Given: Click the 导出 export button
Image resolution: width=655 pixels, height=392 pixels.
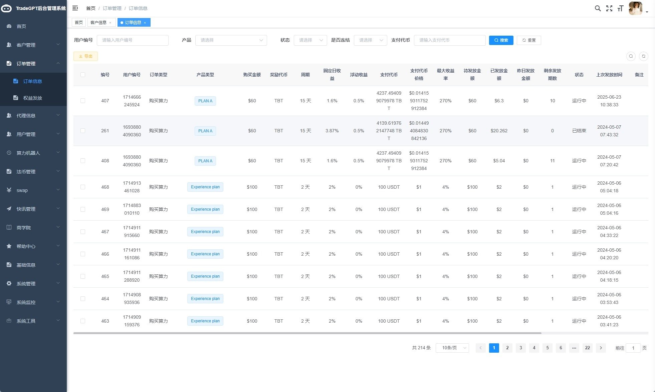Looking at the screenshot, I should 85,56.
